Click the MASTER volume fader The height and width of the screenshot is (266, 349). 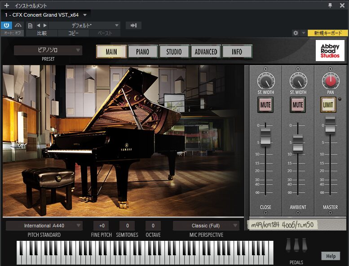click(x=330, y=125)
